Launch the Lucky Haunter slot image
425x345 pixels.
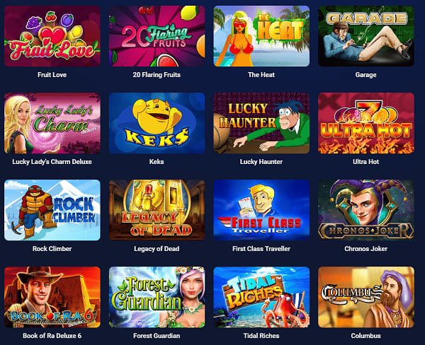[x=261, y=123]
